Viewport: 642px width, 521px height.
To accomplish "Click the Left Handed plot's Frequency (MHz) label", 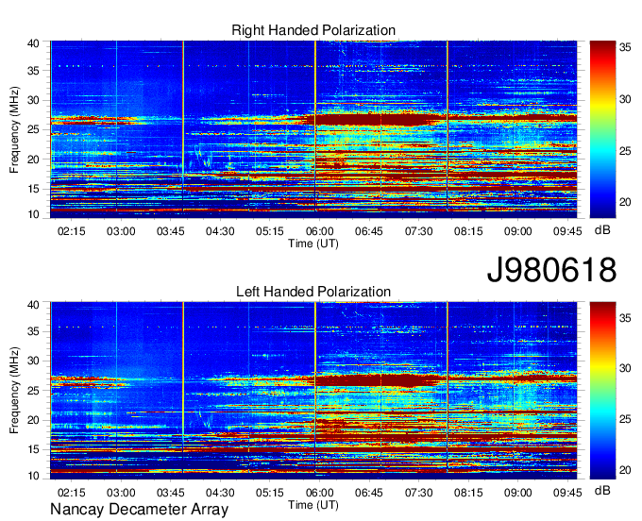I will 14,391.
